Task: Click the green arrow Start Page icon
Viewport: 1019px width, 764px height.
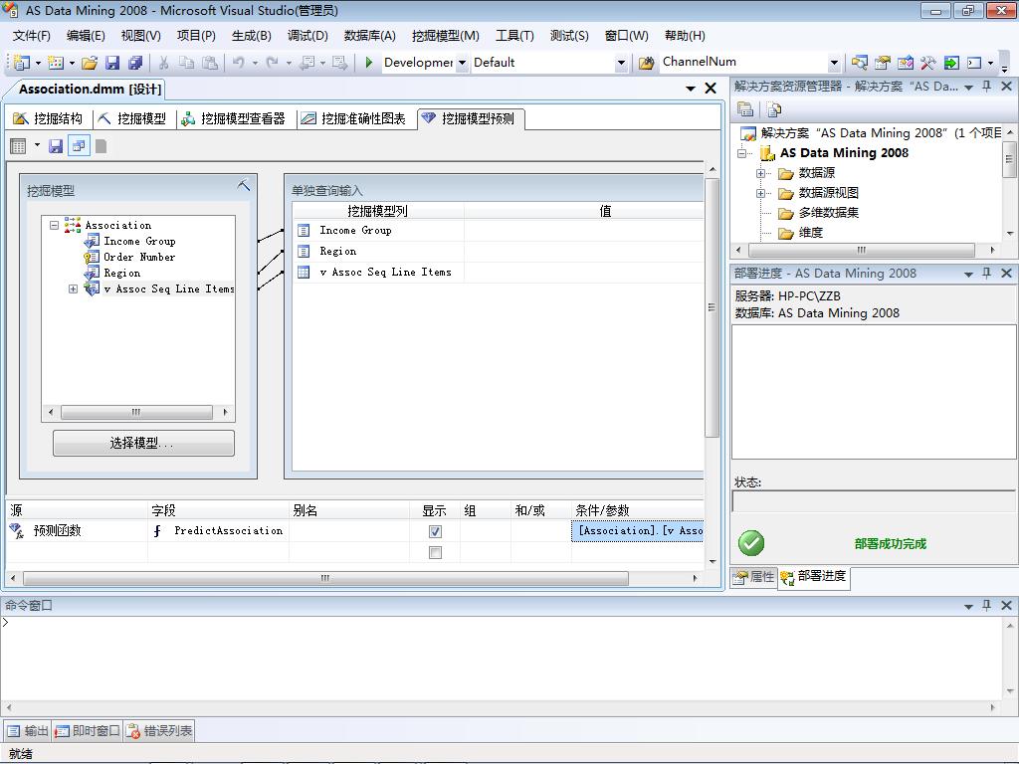Action: tap(951, 63)
